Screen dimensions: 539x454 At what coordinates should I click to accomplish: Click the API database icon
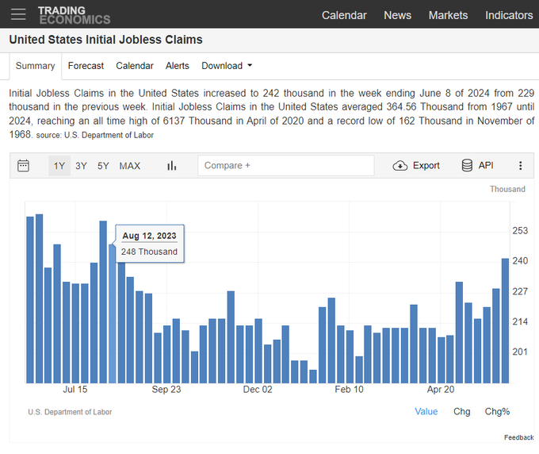[468, 166]
